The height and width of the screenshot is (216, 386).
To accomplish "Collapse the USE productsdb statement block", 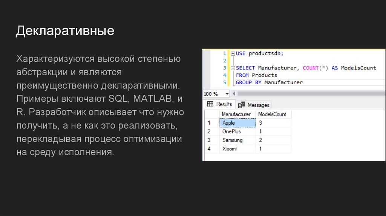I will [233, 53].
